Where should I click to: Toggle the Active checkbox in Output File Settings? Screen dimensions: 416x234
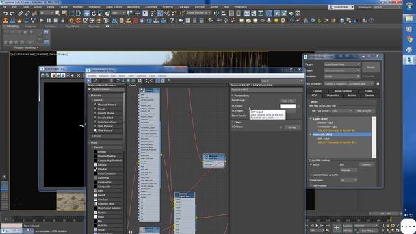[x=311, y=164]
